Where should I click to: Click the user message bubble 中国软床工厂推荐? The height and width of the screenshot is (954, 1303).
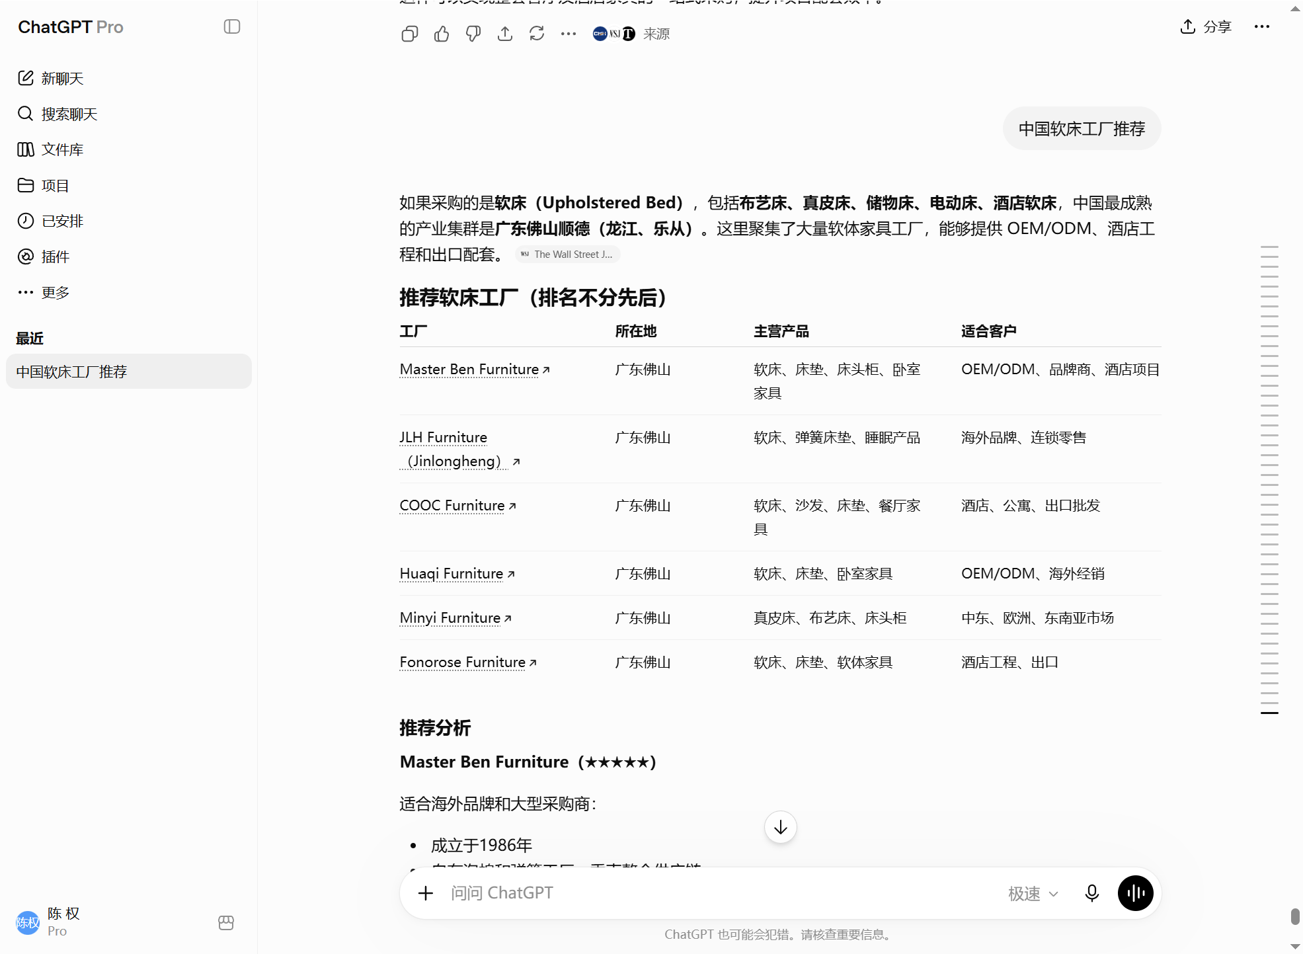coord(1082,128)
